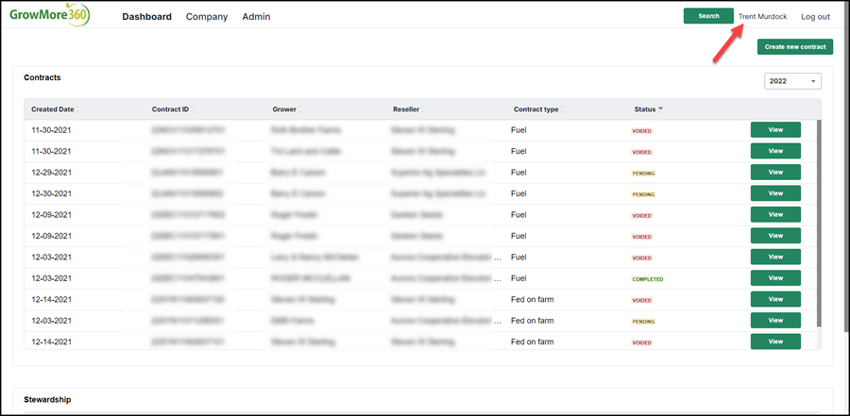Click the Stewardship section heading
Screen dimensions: 850x416
[47, 400]
